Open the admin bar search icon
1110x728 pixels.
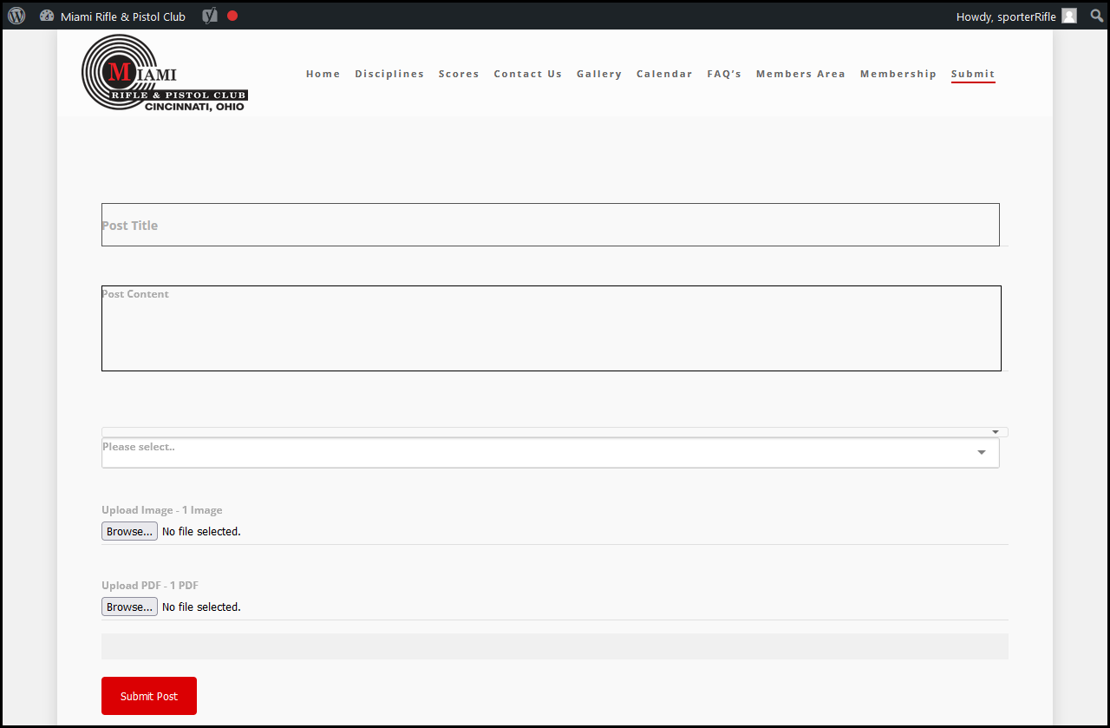tap(1097, 16)
